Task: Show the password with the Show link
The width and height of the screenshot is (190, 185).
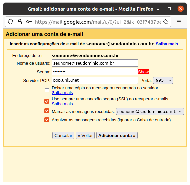Action: [143, 72]
